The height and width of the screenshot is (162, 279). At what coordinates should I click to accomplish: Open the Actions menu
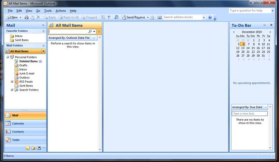[61, 11]
